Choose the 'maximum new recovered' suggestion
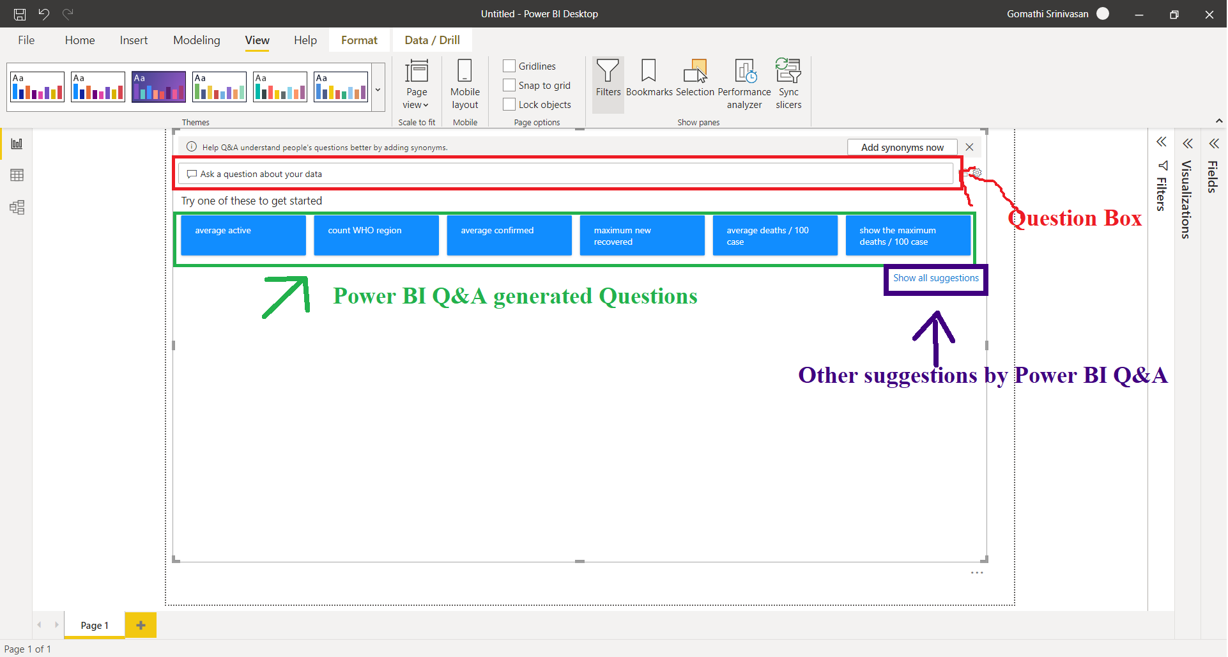Image resolution: width=1228 pixels, height=657 pixels. (x=642, y=235)
